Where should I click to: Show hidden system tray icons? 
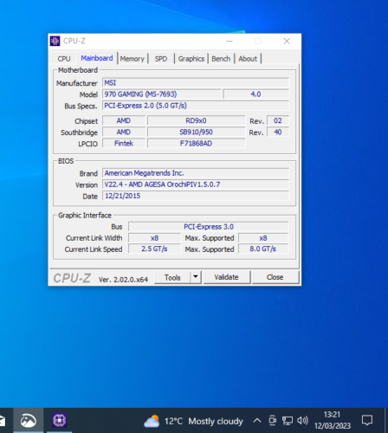pyautogui.click(x=257, y=421)
